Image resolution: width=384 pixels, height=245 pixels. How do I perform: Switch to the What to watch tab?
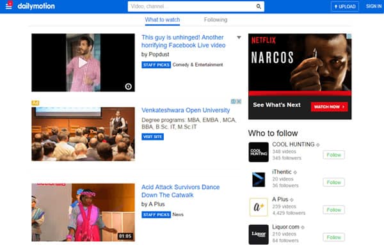pyautogui.click(x=163, y=20)
